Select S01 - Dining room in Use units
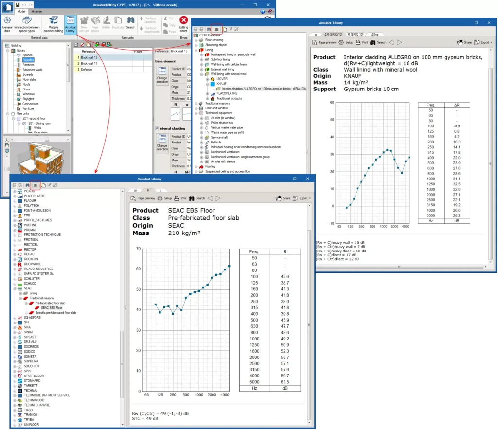The image size is (498, 430). [x=39, y=123]
